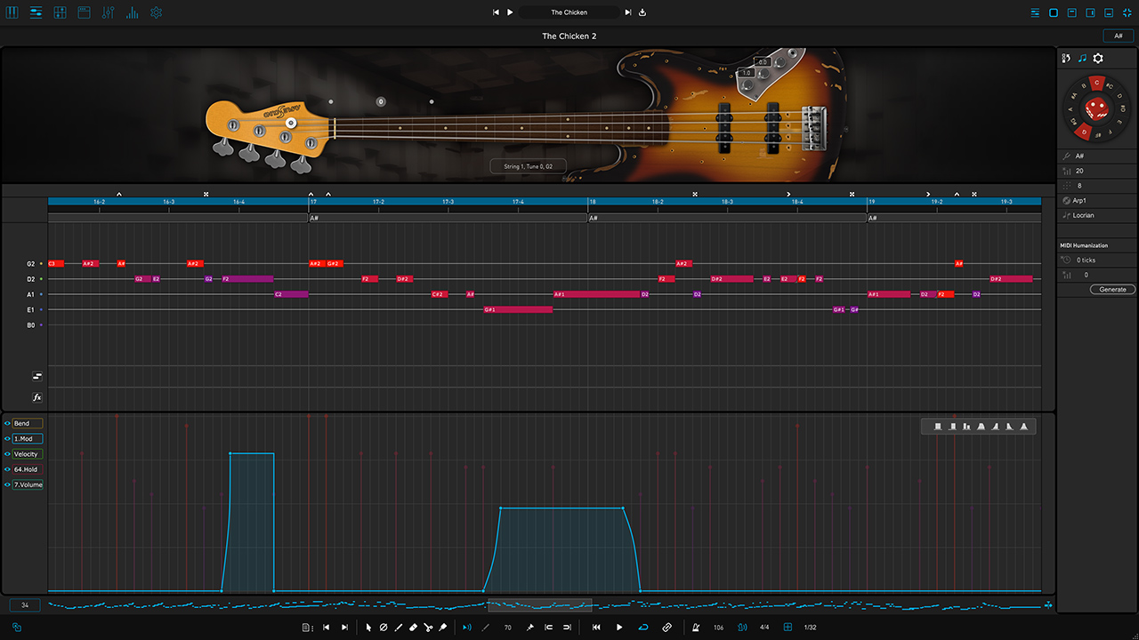Open the articulation lane icon above fx

37,377
